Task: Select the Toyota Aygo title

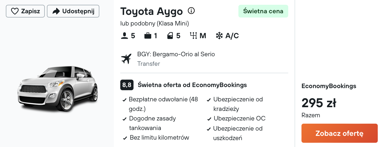Action: [x=152, y=11]
